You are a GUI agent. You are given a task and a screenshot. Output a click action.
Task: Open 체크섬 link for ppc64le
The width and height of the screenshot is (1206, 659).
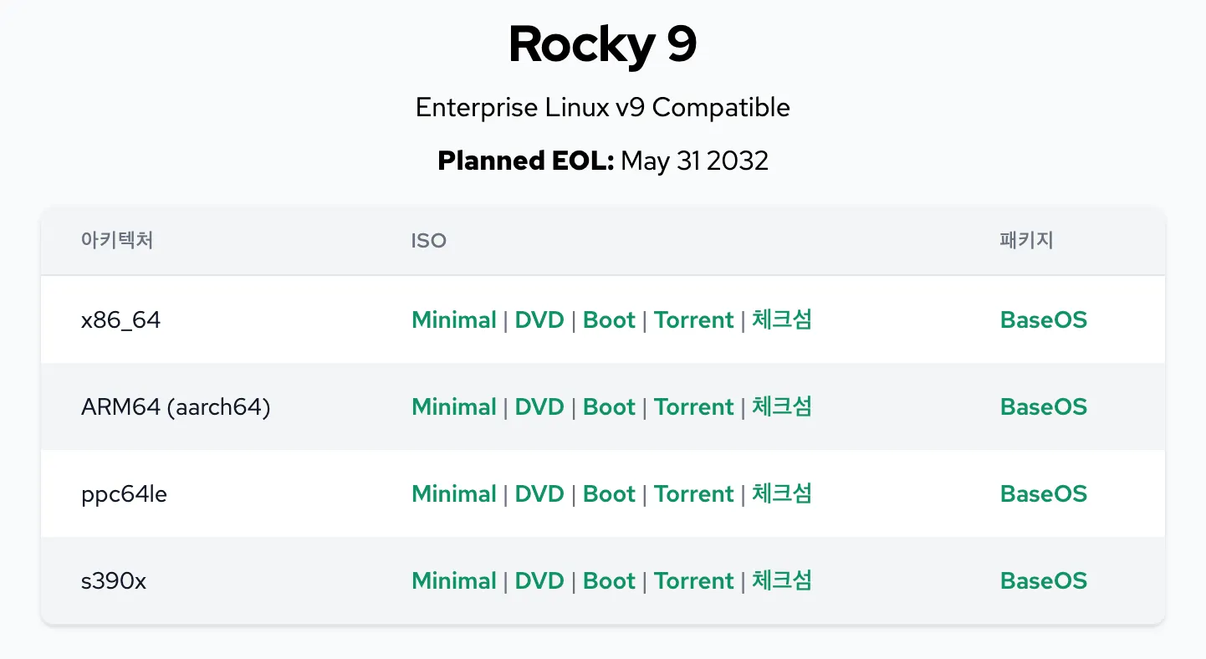[x=781, y=493]
